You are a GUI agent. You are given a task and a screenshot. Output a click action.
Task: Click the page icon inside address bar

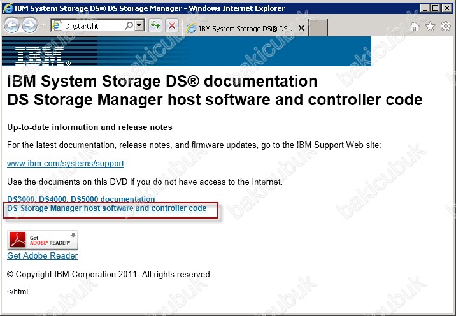[57, 26]
